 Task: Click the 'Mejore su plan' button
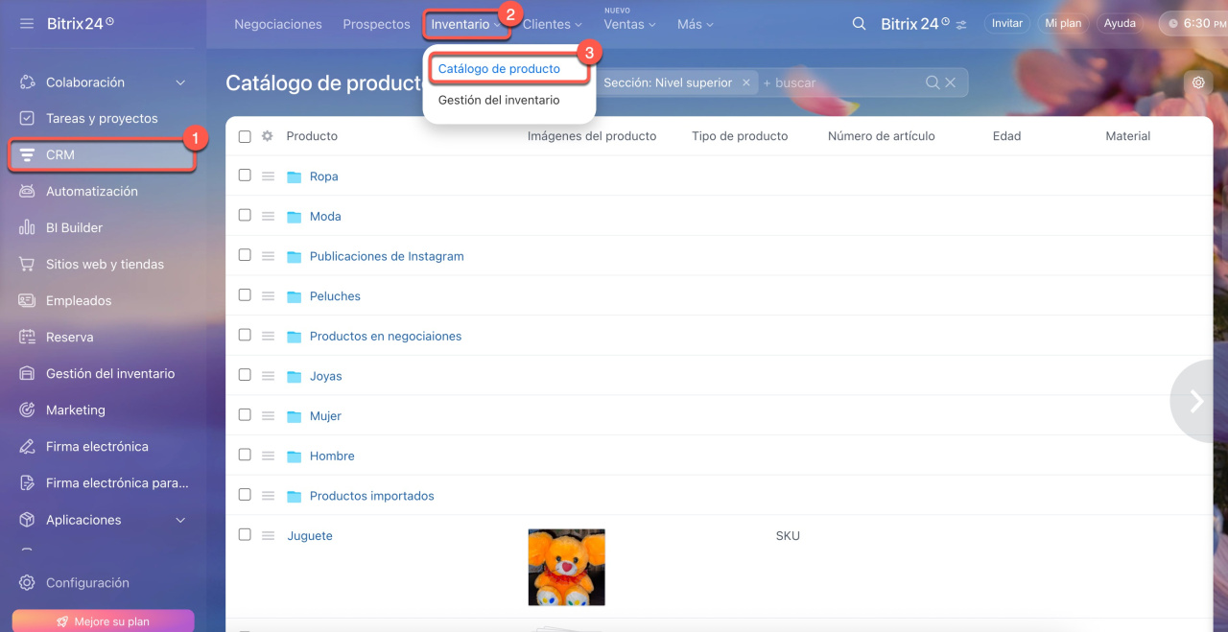(103, 620)
